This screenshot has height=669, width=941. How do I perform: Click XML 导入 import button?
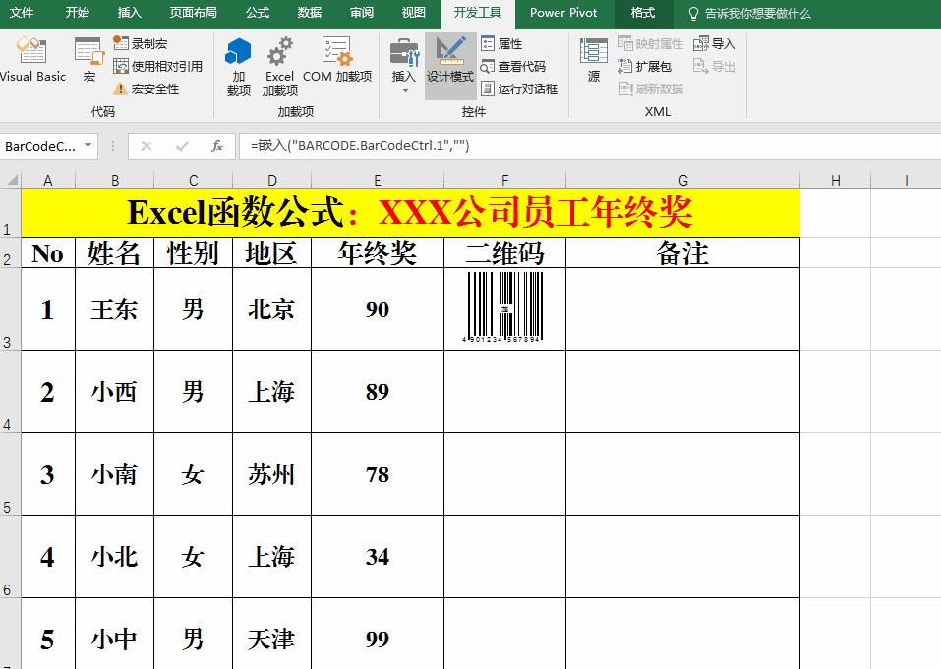[x=714, y=44]
